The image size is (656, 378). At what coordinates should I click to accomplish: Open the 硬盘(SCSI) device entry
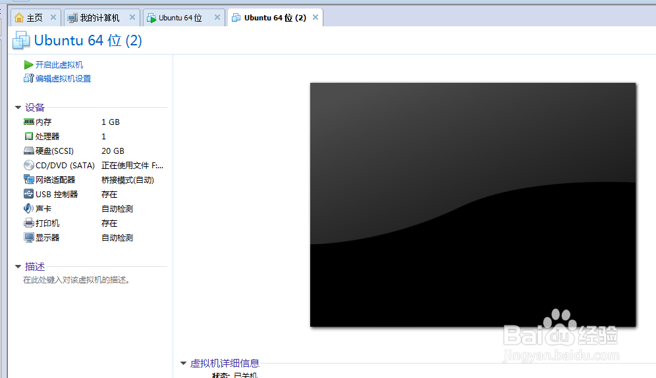(x=55, y=151)
